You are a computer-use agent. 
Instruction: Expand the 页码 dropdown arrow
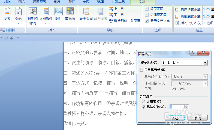(x=18, y=23)
